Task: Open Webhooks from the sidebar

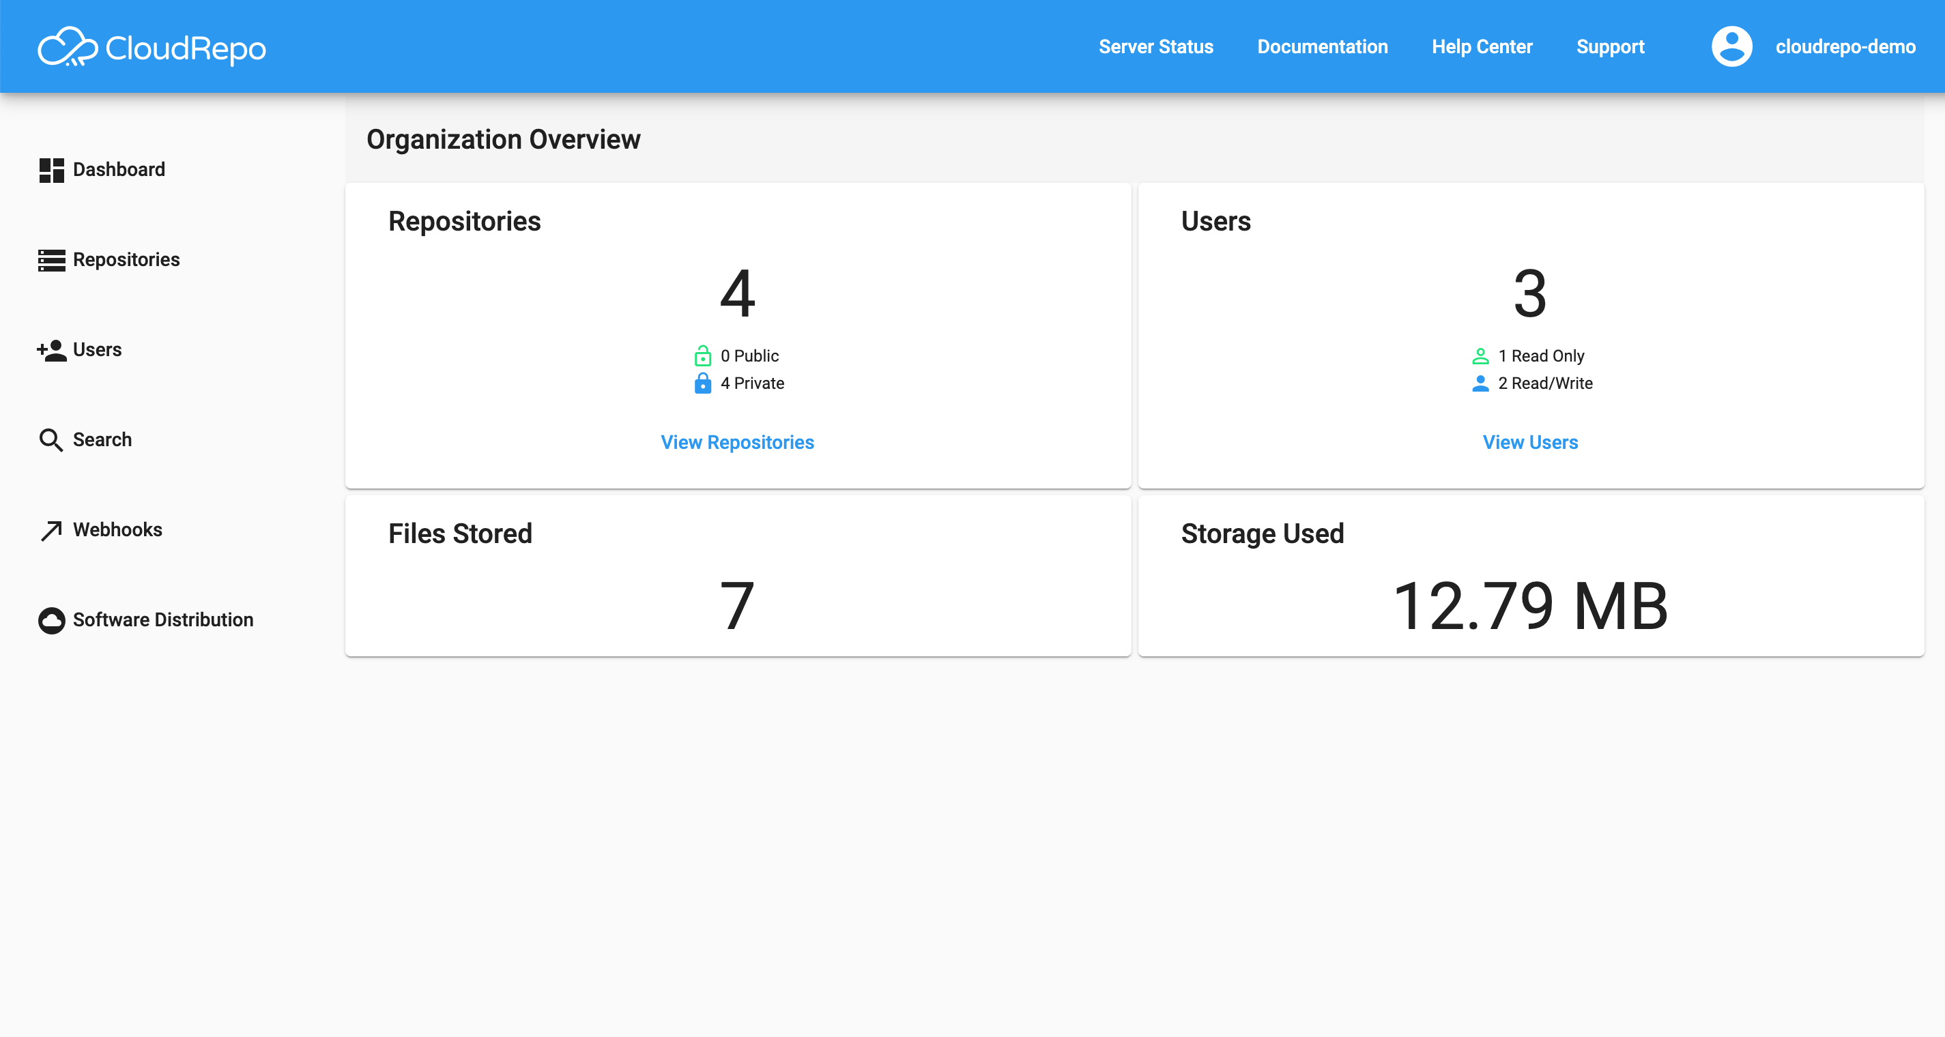Action: coord(101,530)
